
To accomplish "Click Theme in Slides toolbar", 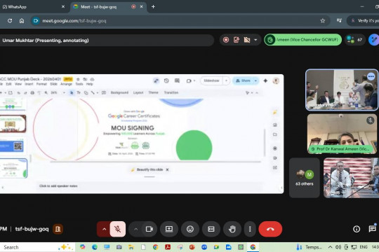I will tap(153, 92).
